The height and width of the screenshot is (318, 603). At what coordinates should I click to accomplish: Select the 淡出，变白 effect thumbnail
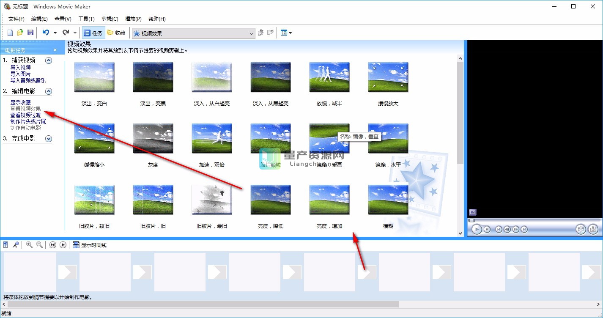[94, 77]
